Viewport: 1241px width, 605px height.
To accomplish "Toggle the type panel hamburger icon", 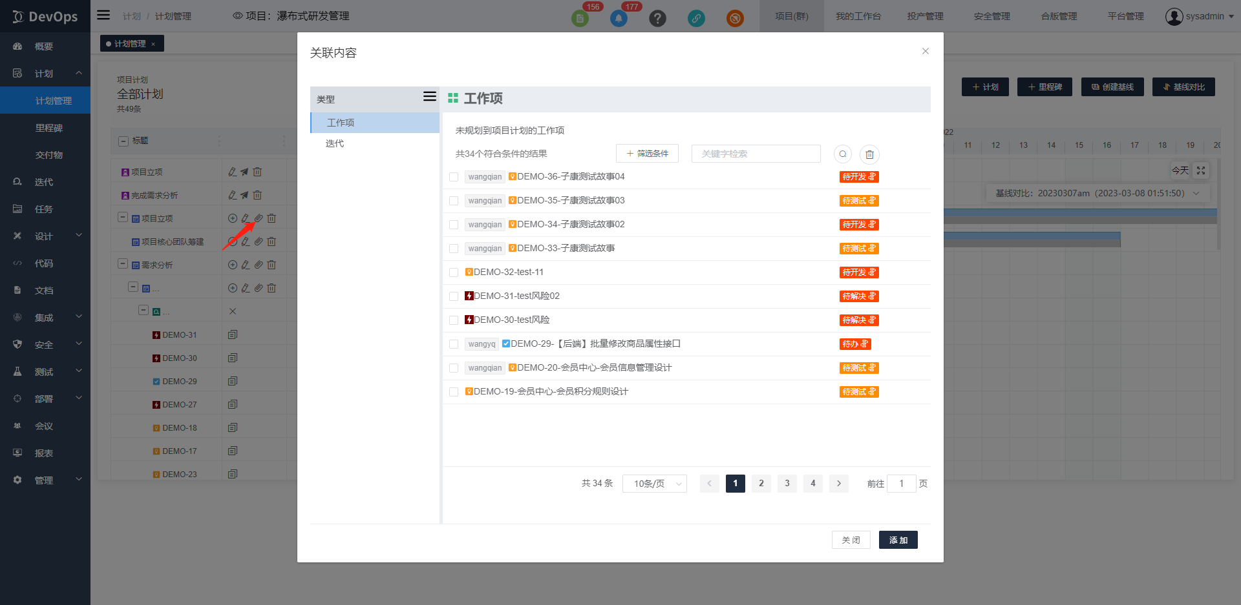I will 429,97.
